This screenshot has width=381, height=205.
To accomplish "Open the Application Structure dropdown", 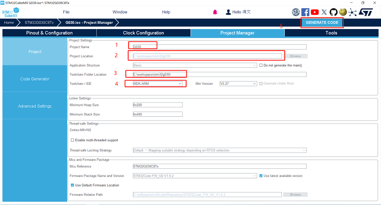I will pyautogui.click(x=195, y=65).
